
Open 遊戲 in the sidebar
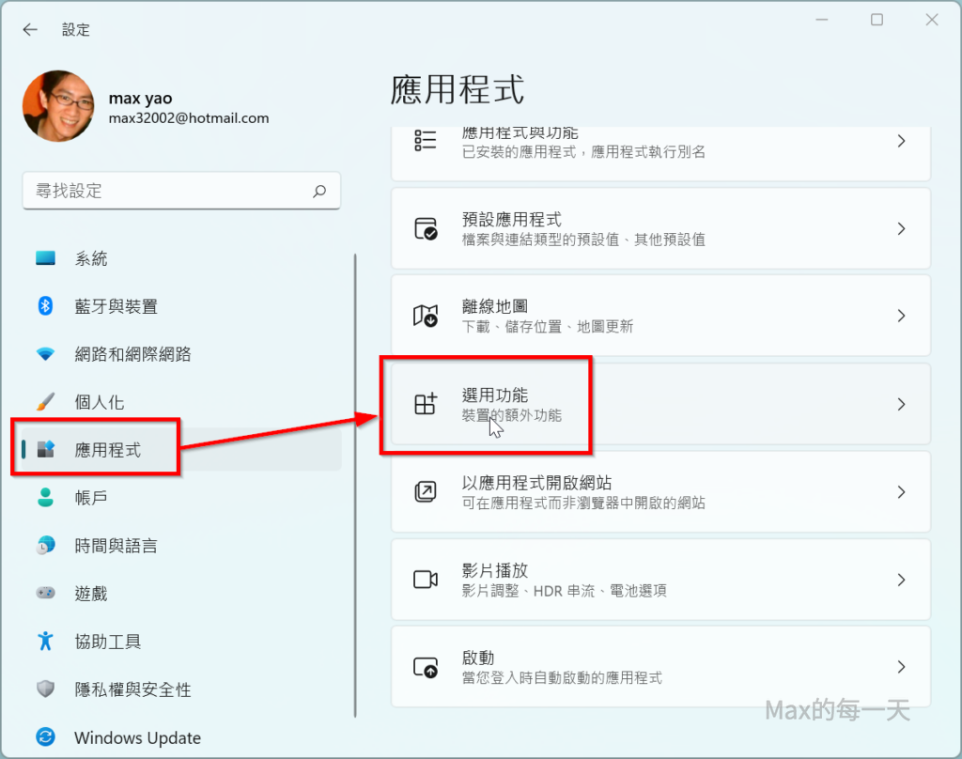91,594
